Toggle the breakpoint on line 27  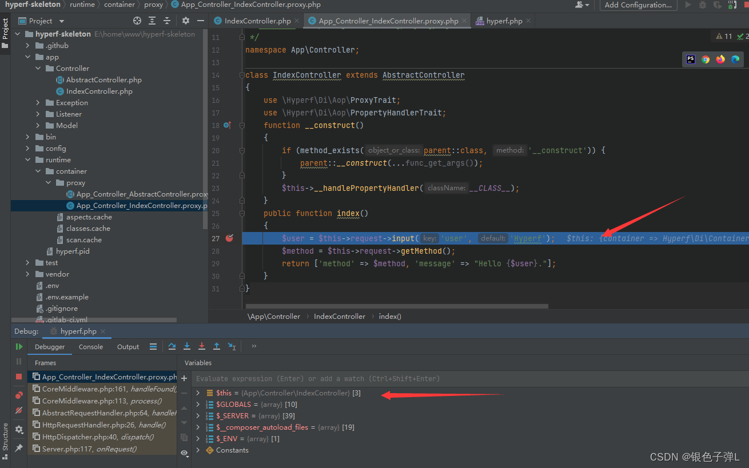229,239
